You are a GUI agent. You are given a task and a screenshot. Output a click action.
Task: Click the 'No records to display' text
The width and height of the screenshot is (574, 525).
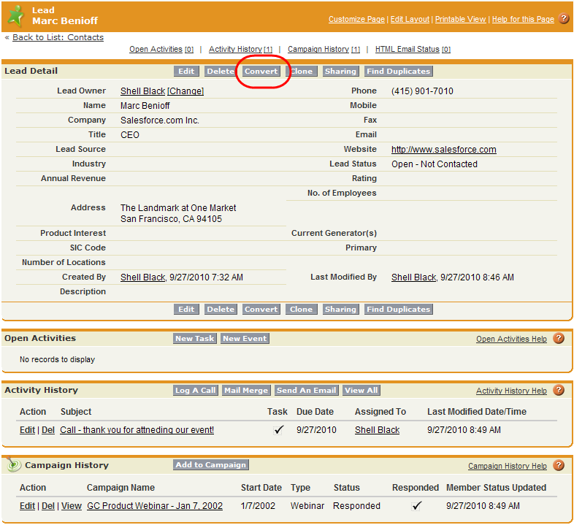pyautogui.click(x=57, y=359)
